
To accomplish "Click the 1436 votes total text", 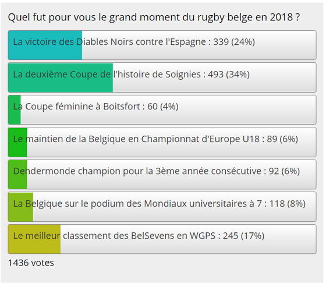I will [31, 263].
